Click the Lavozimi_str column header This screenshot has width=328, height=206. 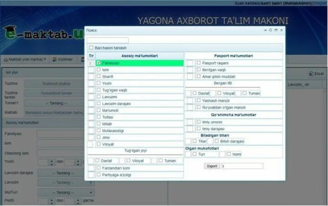pyautogui.click(x=298, y=85)
